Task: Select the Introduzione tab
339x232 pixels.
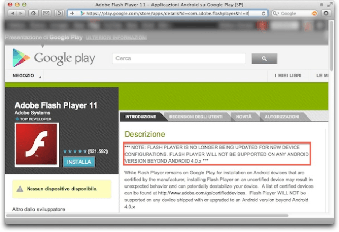Action: [x=140, y=117]
